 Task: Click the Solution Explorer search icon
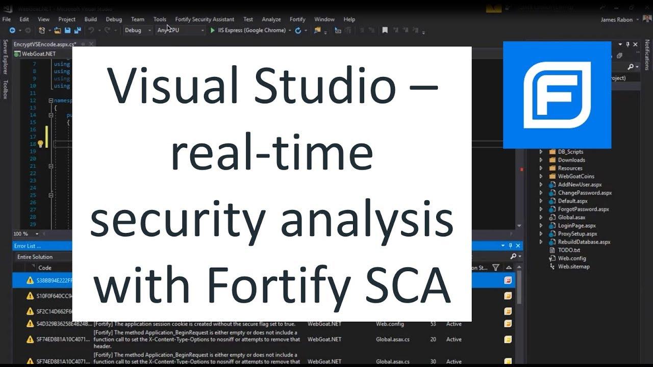[x=631, y=67]
